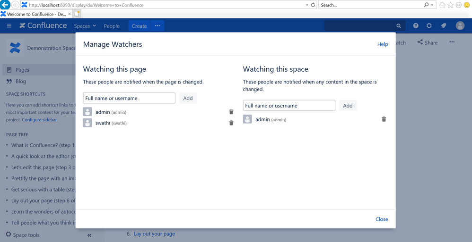Image resolution: width=472 pixels, height=242 pixels.
Task: Open the Confluence administration gear menu
Action: click(429, 26)
